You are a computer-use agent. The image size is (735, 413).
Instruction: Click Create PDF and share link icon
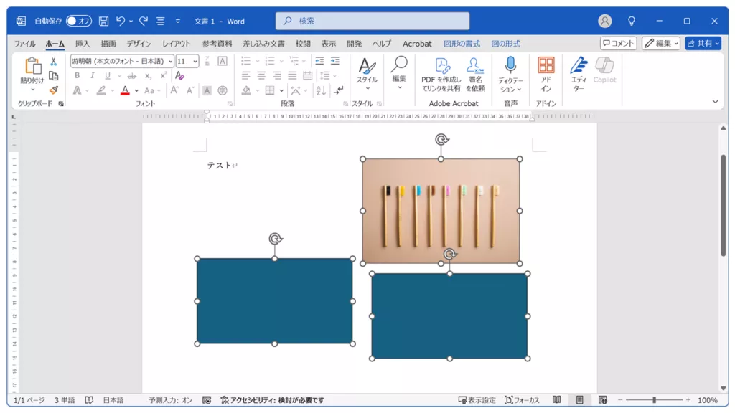(x=441, y=74)
